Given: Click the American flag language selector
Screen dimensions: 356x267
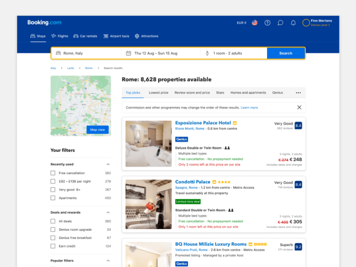Looking at the screenshot, I should click(x=254, y=23).
